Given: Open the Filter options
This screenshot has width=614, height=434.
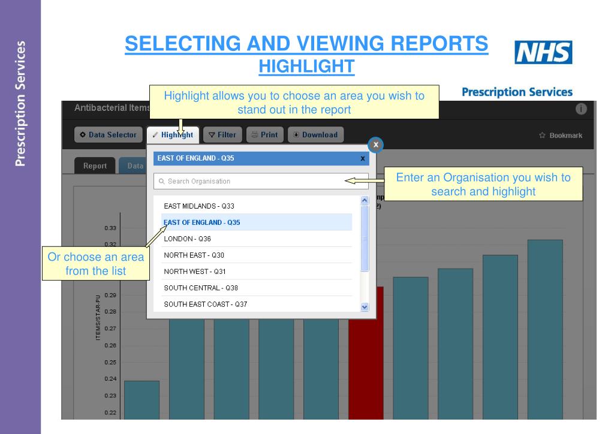Looking at the screenshot, I should 222,135.
